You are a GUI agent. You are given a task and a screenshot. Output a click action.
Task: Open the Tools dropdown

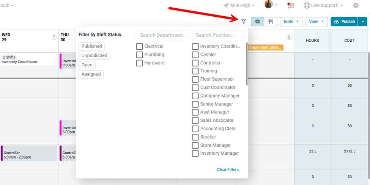[x=291, y=22]
